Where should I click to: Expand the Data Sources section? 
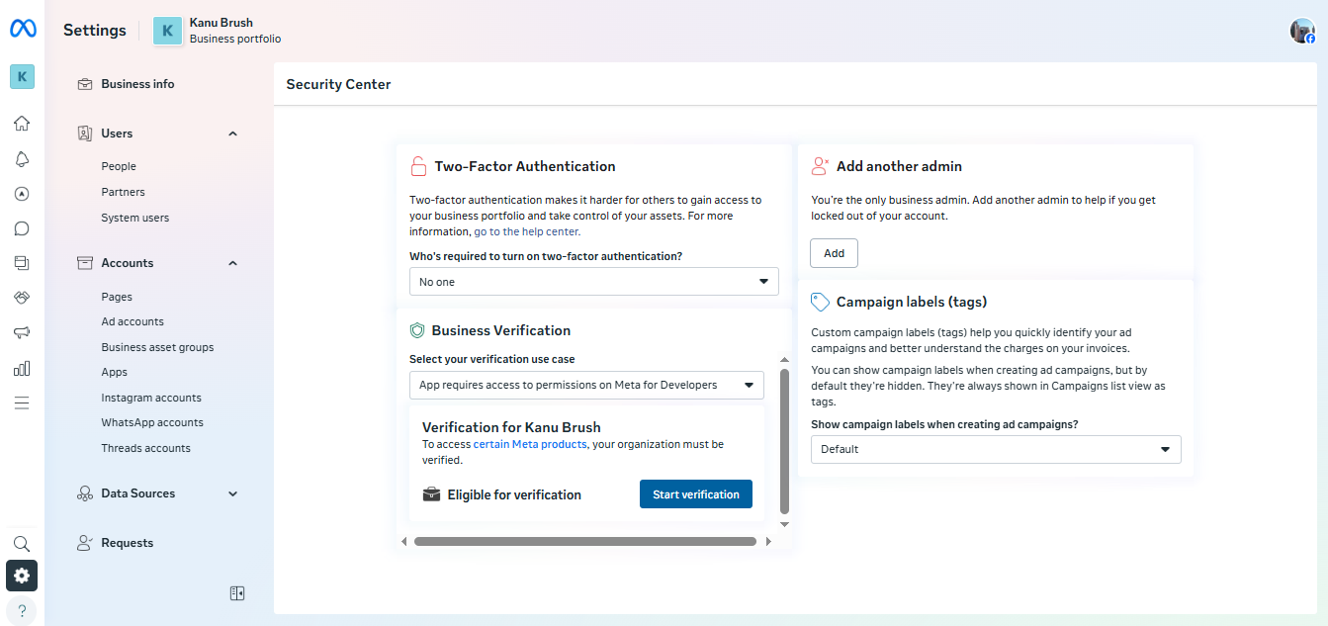233,493
